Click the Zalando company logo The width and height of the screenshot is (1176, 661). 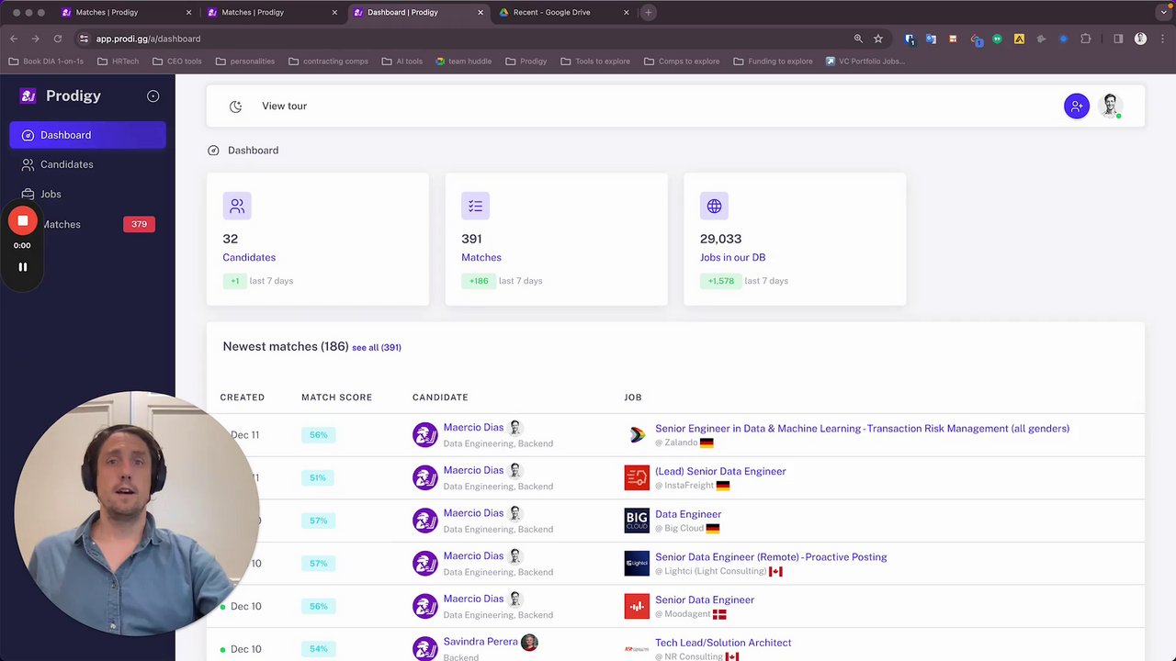pos(637,435)
